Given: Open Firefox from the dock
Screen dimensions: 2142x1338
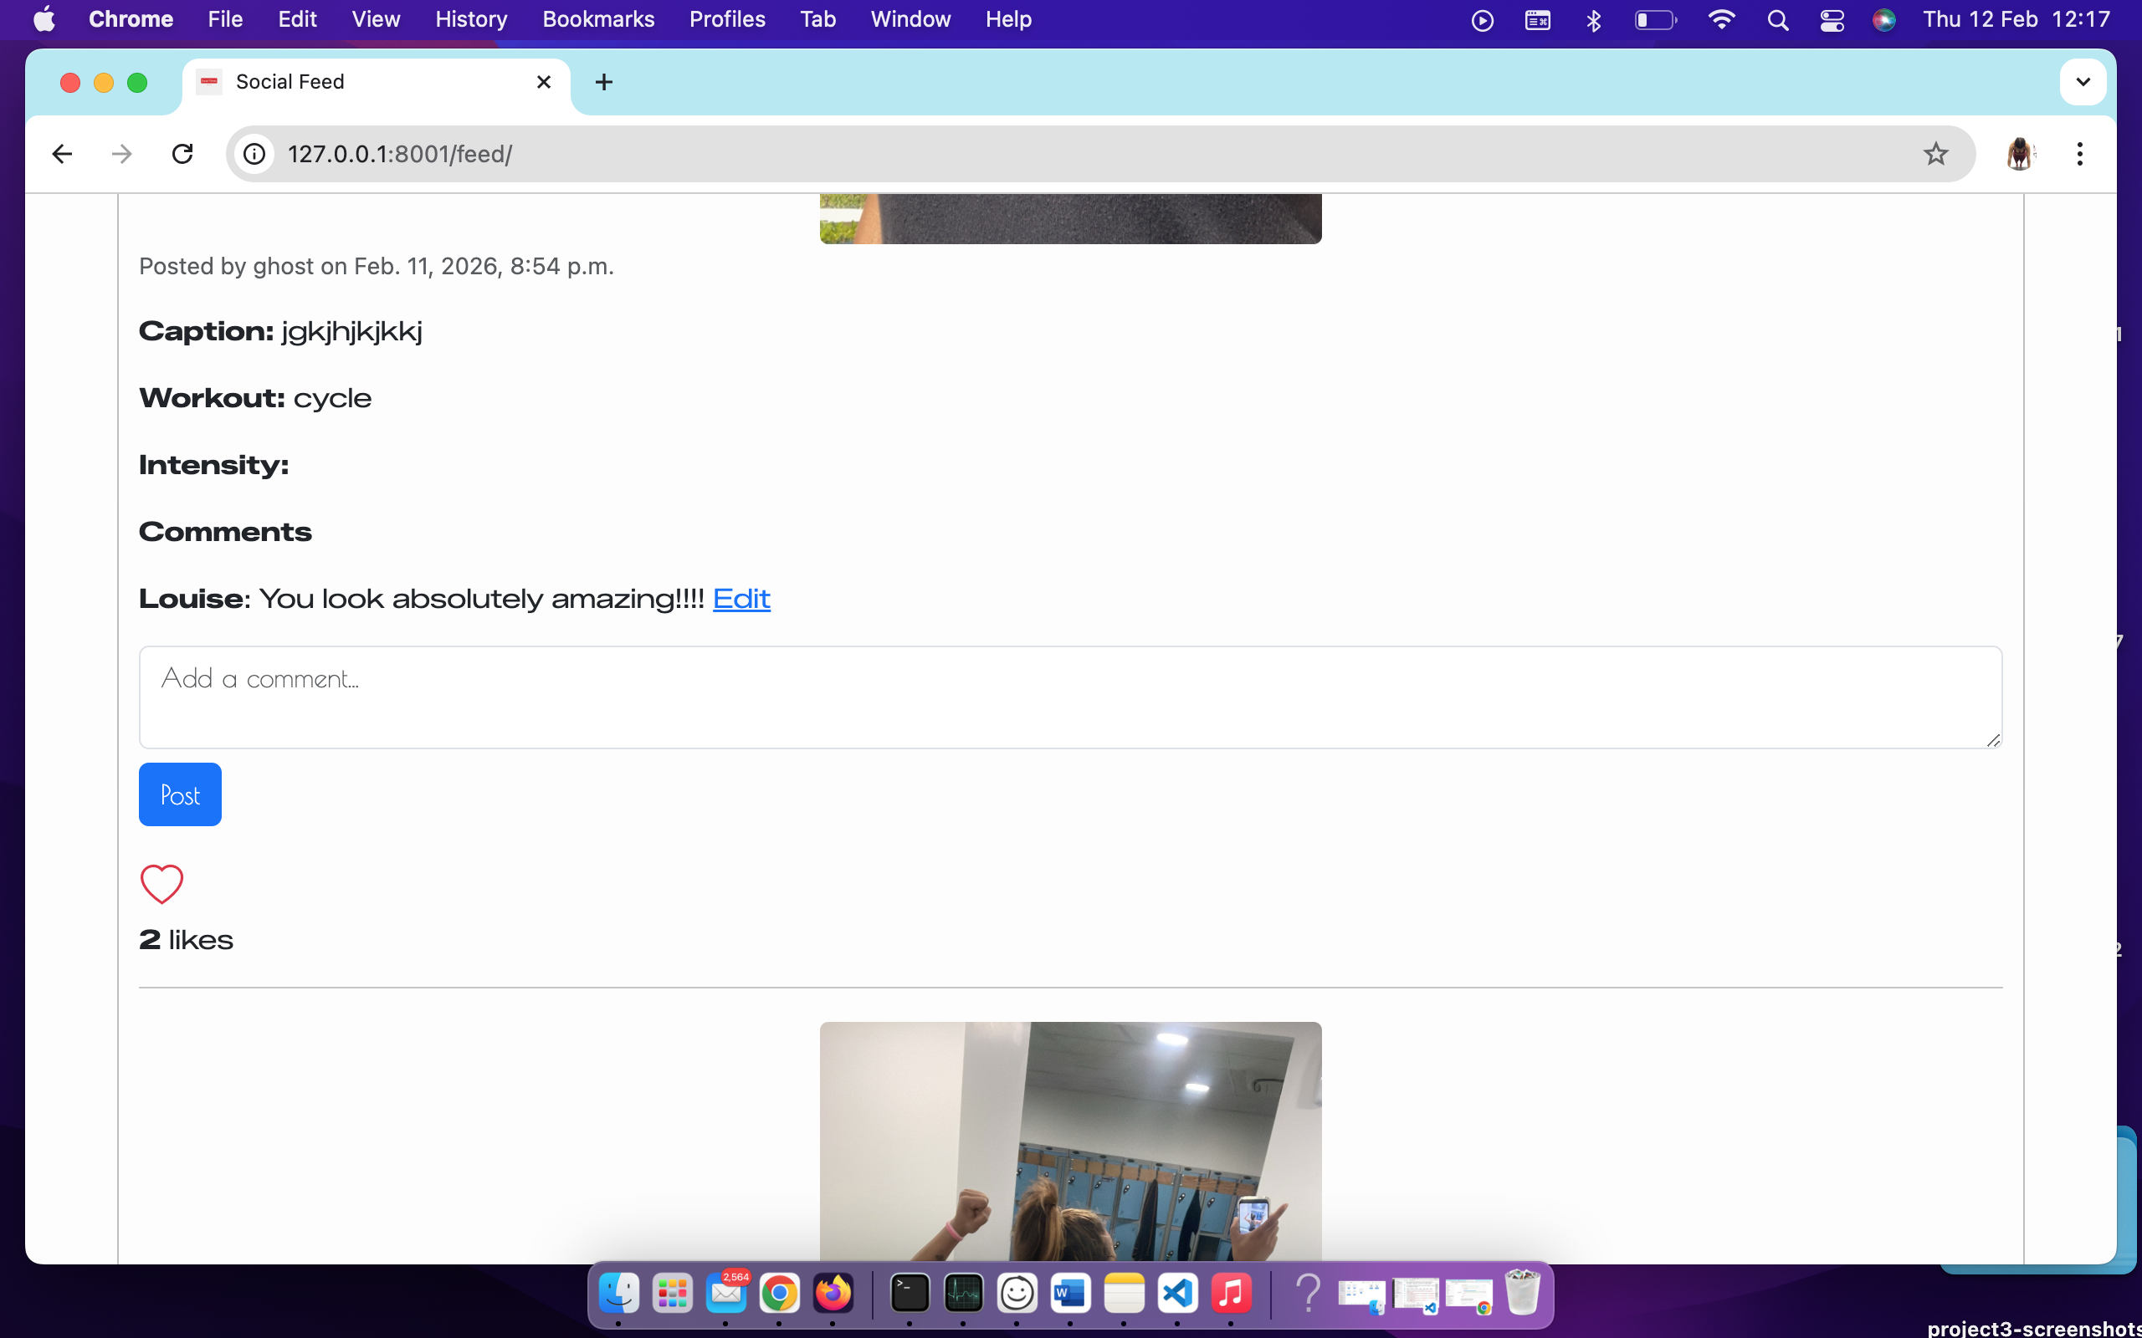Looking at the screenshot, I should point(832,1293).
